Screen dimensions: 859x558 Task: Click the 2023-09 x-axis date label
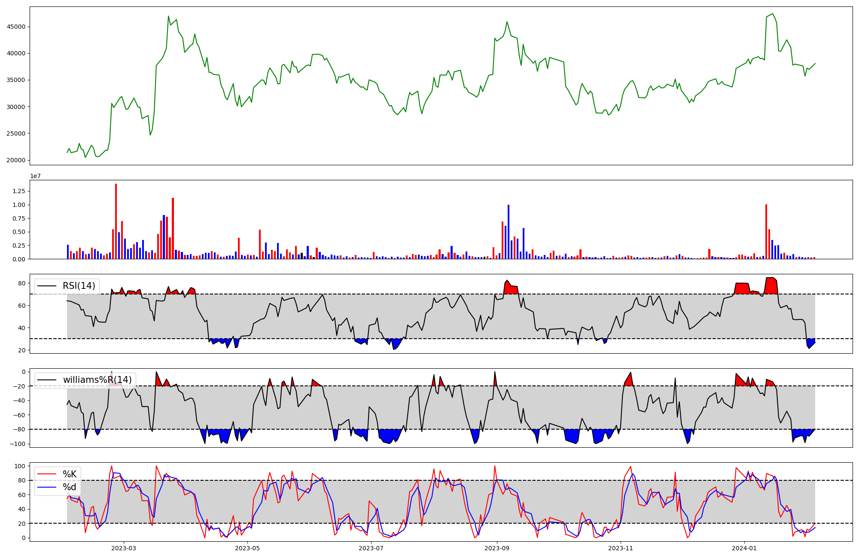click(x=497, y=548)
